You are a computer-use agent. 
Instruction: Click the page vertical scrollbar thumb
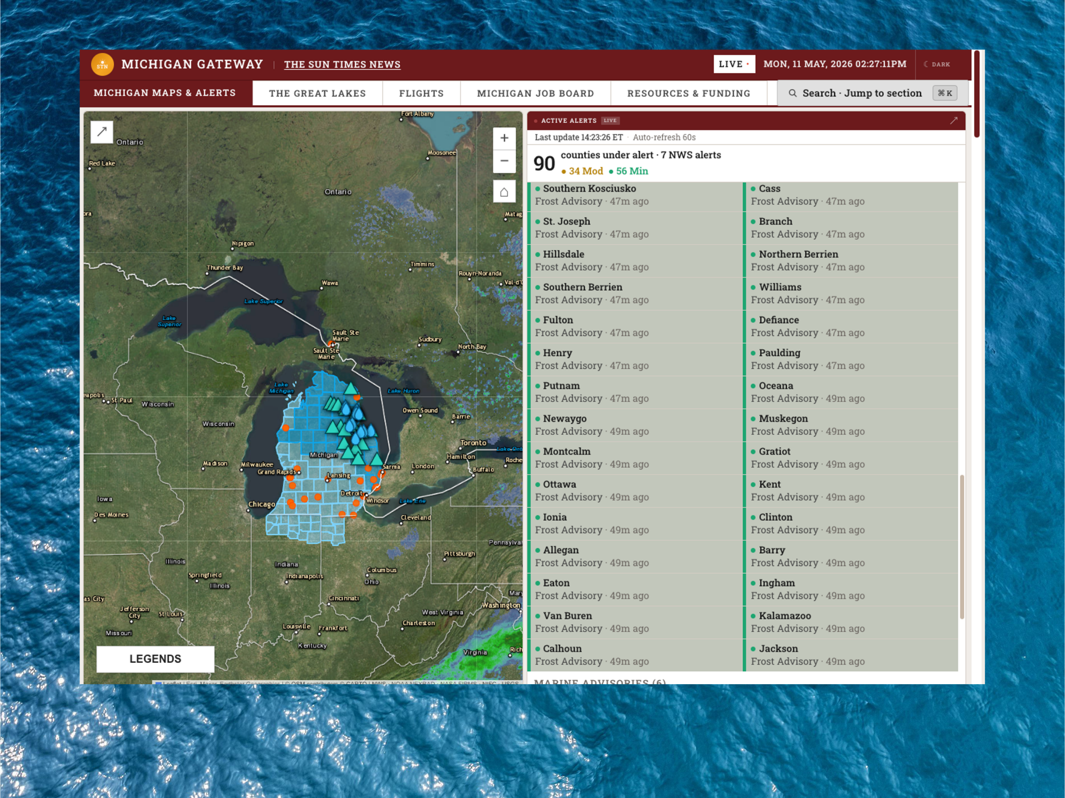[x=977, y=94]
